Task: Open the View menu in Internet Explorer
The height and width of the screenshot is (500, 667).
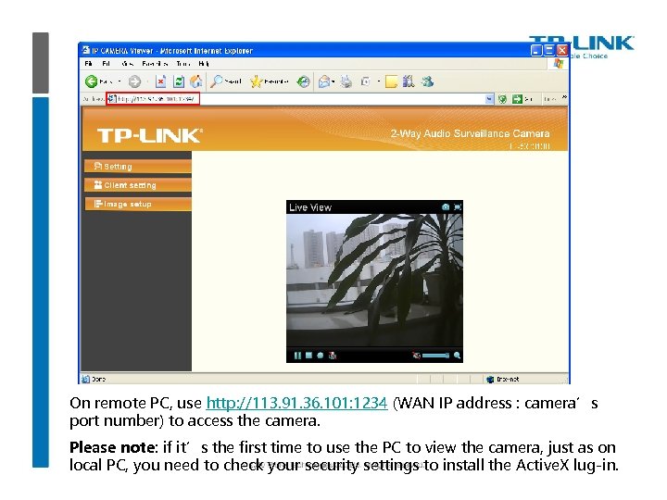Action: tap(127, 64)
